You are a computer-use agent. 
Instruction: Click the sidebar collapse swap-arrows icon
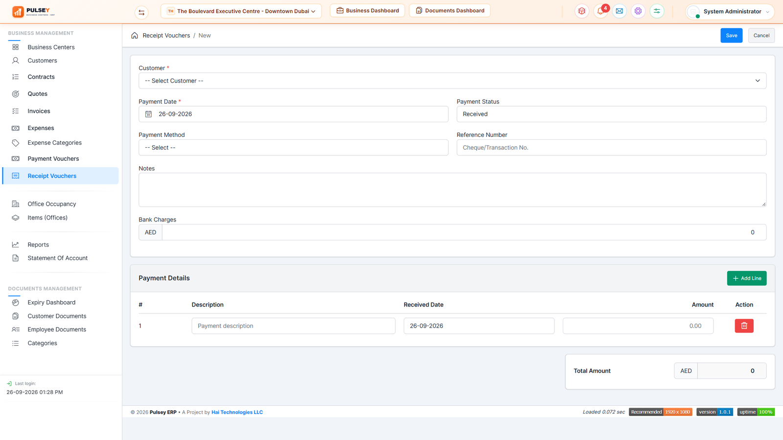pos(141,12)
